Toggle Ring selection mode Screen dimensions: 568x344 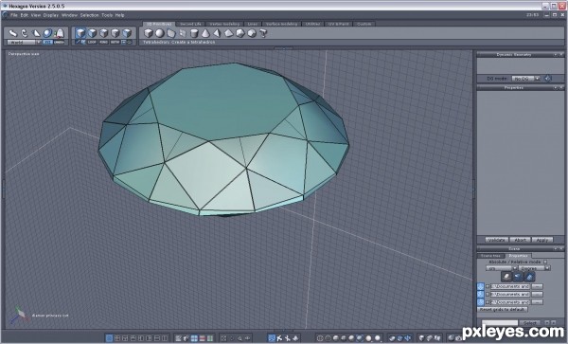pyautogui.click(x=103, y=43)
